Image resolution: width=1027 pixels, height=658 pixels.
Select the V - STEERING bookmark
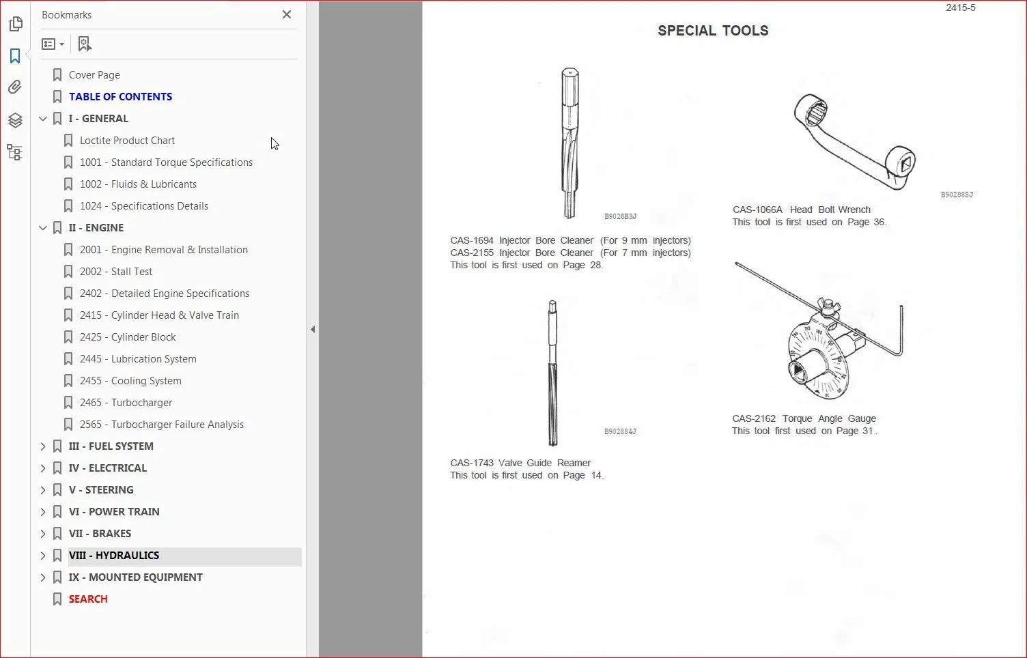pyautogui.click(x=101, y=490)
